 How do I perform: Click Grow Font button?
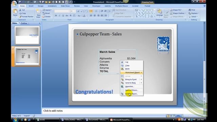click(78, 11)
